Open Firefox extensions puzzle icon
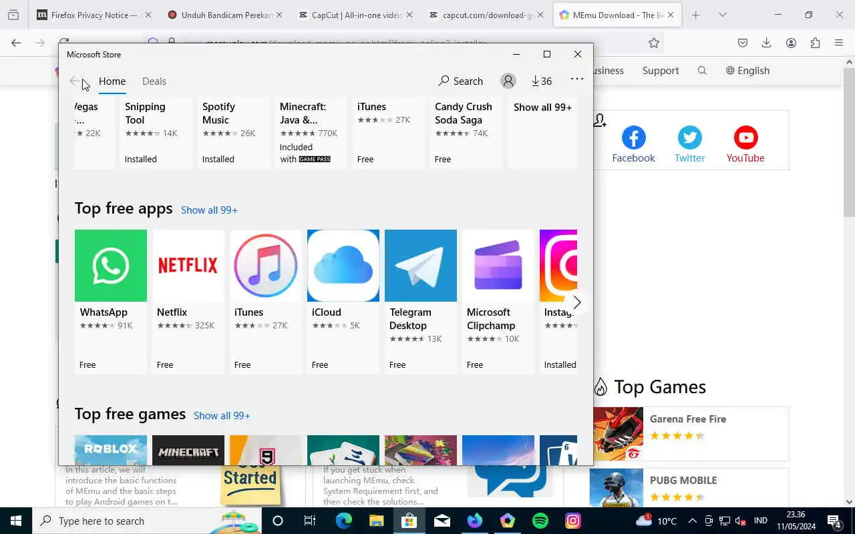The image size is (855, 534). click(x=815, y=43)
